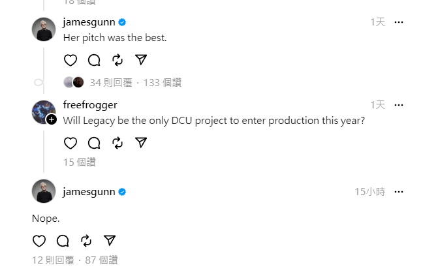This screenshot has width=438, height=276.
Task: Like the "Nope." reply
Action: point(39,241)
